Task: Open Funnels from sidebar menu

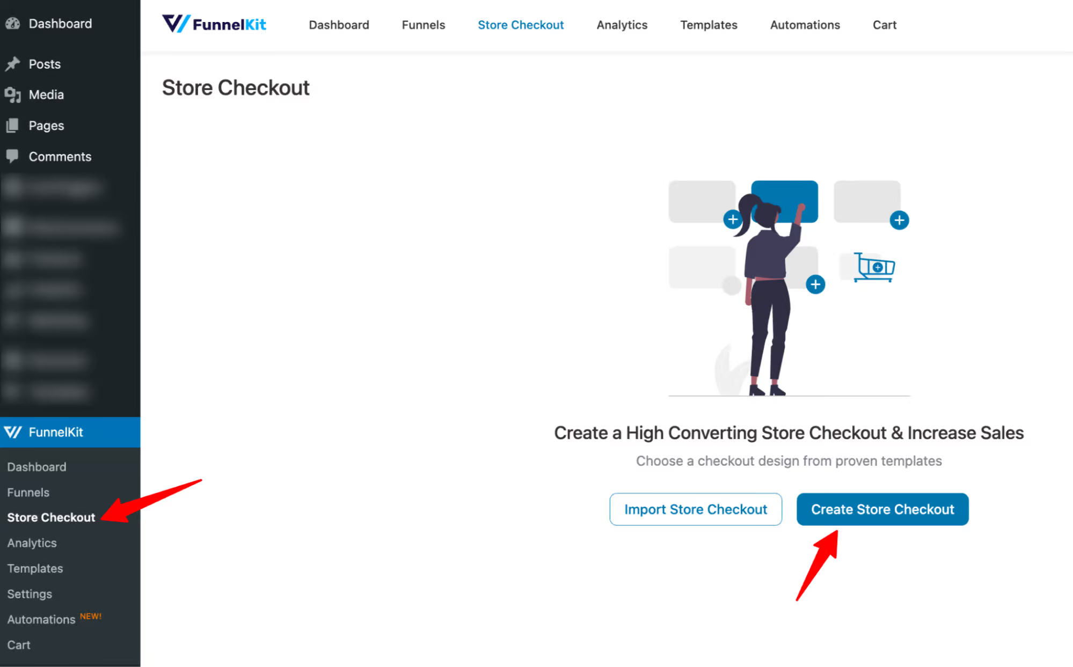Action: [x=28, y=491]
